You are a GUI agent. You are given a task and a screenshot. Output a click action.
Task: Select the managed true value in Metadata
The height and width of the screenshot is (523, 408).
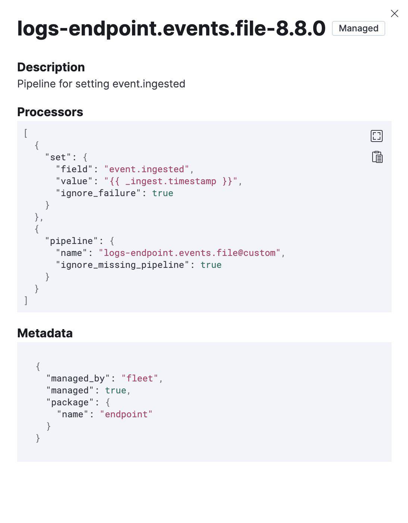115,390
